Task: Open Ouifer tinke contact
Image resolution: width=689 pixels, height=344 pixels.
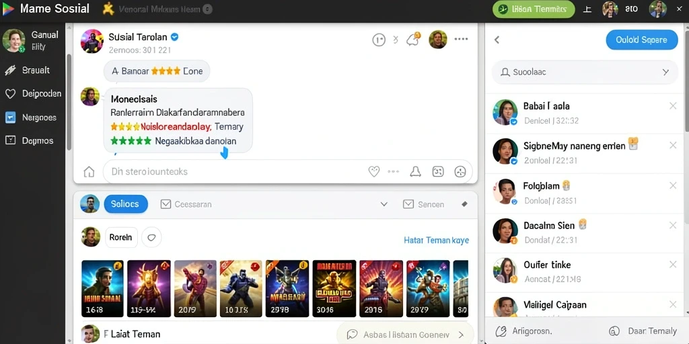Action: (585, 272)
